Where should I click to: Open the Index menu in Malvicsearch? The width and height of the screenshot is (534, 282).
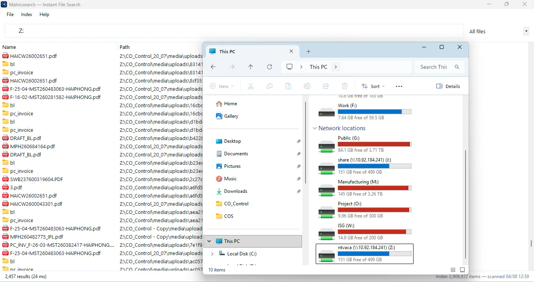click(x=27, y=14)
